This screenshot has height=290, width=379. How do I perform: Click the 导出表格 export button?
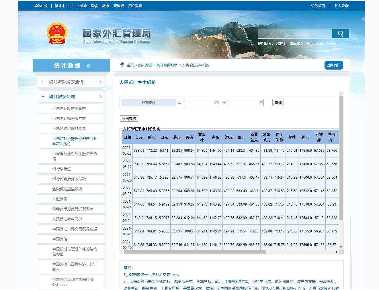129,119
